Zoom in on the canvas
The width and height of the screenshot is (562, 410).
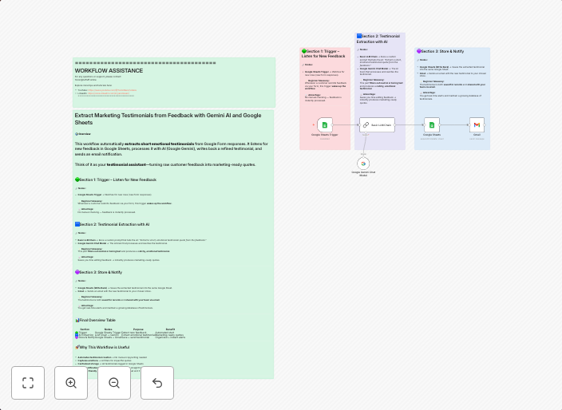tap(71, 382)
